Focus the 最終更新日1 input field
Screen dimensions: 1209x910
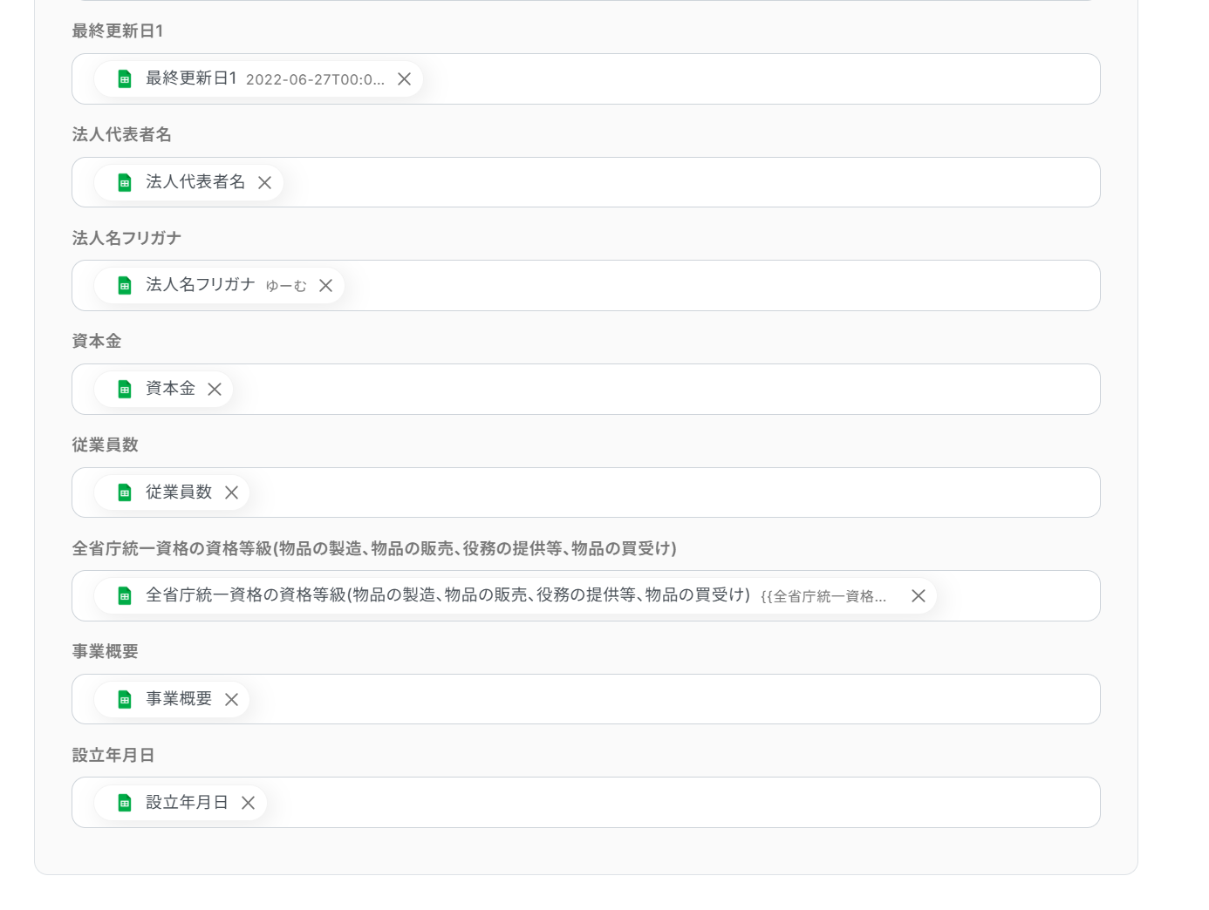pyautogui.click(x=586, y=79)
